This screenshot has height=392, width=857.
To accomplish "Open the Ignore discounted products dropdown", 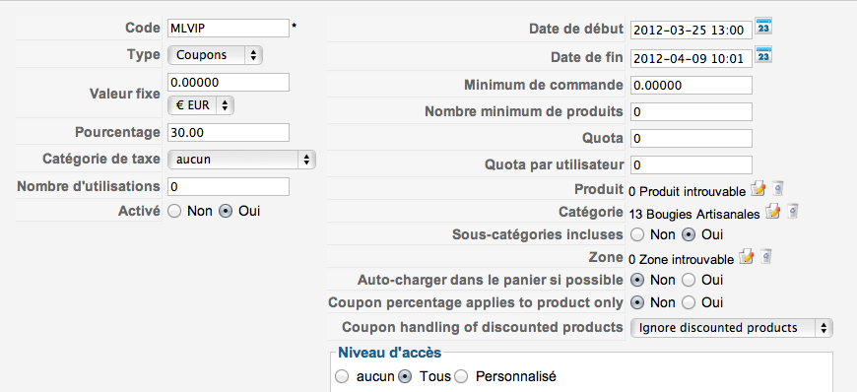I will coord(732,328).
